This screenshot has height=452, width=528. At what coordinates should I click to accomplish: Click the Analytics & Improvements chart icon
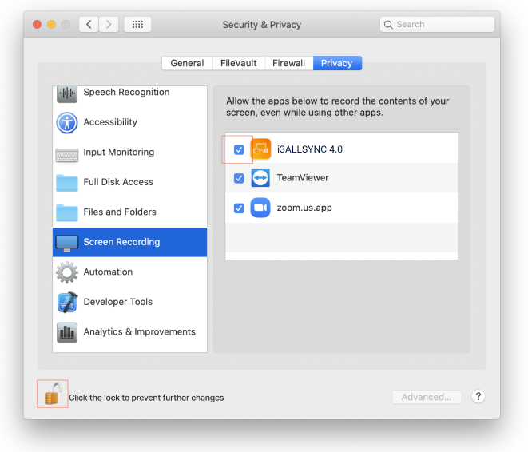point(67,332)
